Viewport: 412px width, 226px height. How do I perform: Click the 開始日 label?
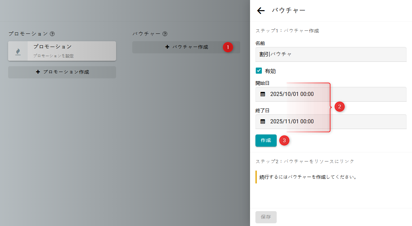pos(262,83)
